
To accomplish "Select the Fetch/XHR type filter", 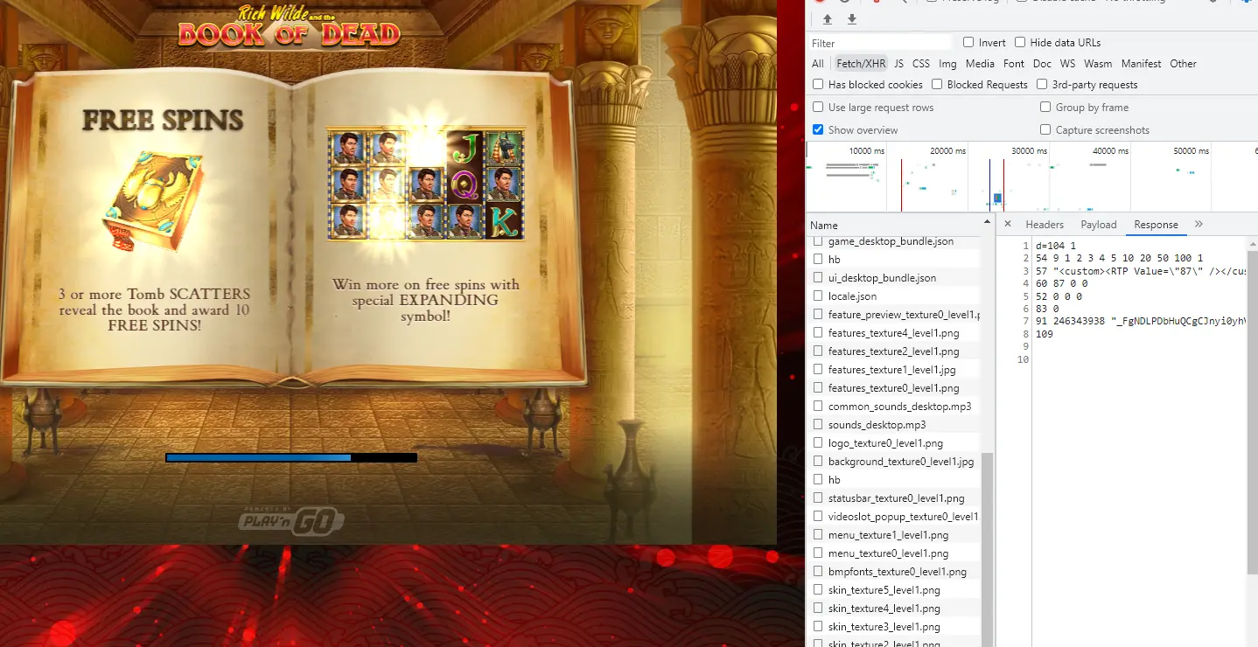I will point(861,64).
